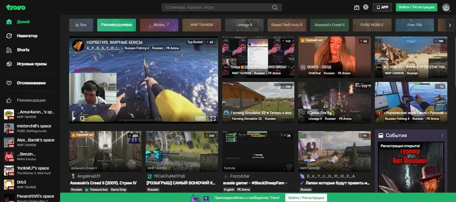The width and height of the screenshot is (456, 202).
Task: Focus the Стримеры, Каналы, Игры search field
Action: (x=222, y=7)
